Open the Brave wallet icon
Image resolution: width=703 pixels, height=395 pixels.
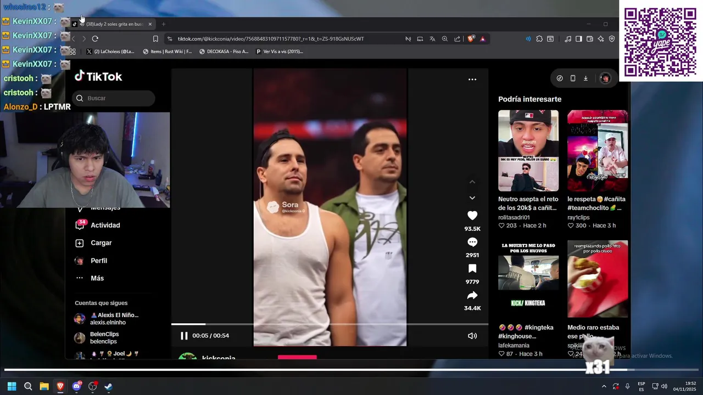pyautogui.click(x=590, y=39)
